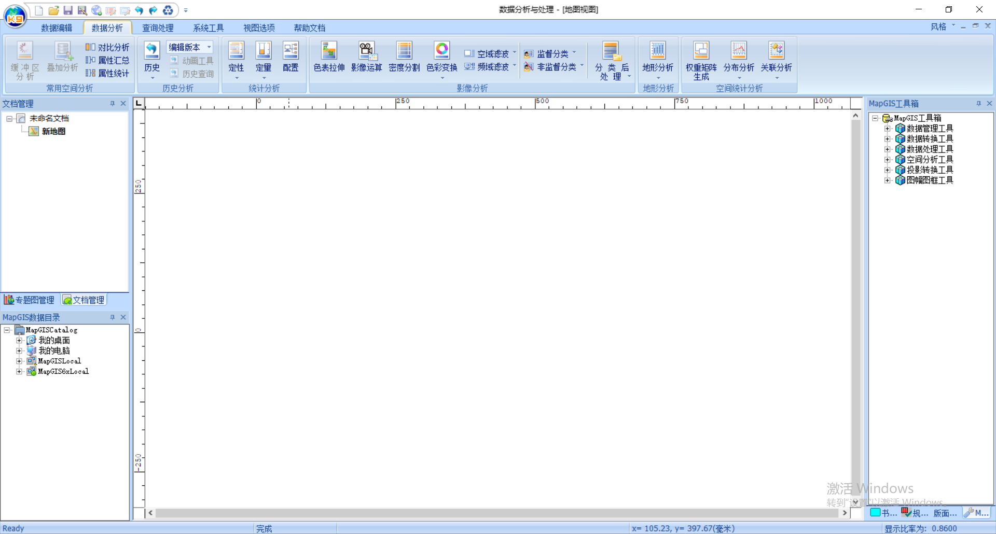Run 对比分析 comparison analysis

pyautogui.click(x=107, y=47)
